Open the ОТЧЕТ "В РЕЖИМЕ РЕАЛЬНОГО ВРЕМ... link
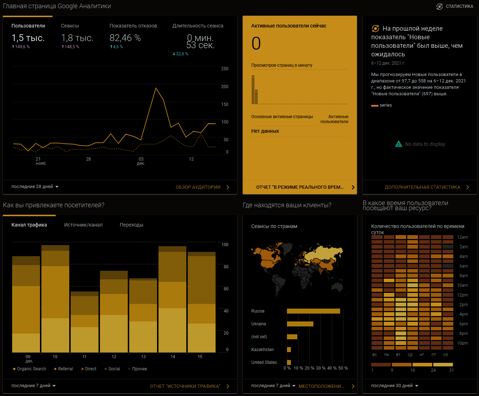Screen dimensions: 479x396 300,187
